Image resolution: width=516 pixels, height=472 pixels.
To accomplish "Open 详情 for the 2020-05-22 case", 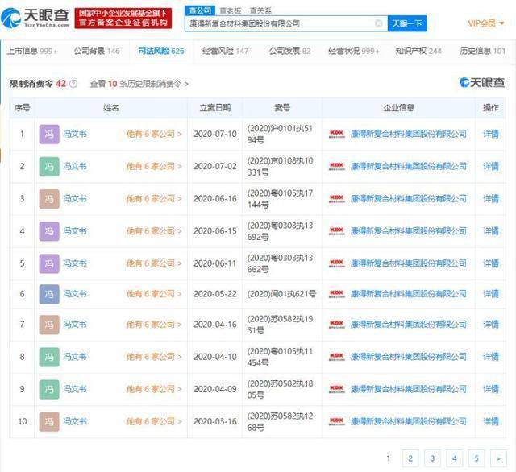I will point(491,294).
